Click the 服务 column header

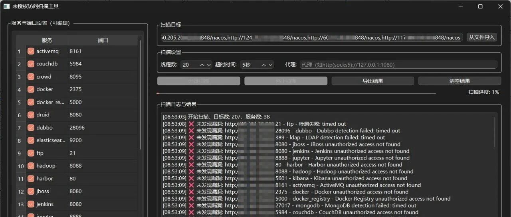coord(47,40)
